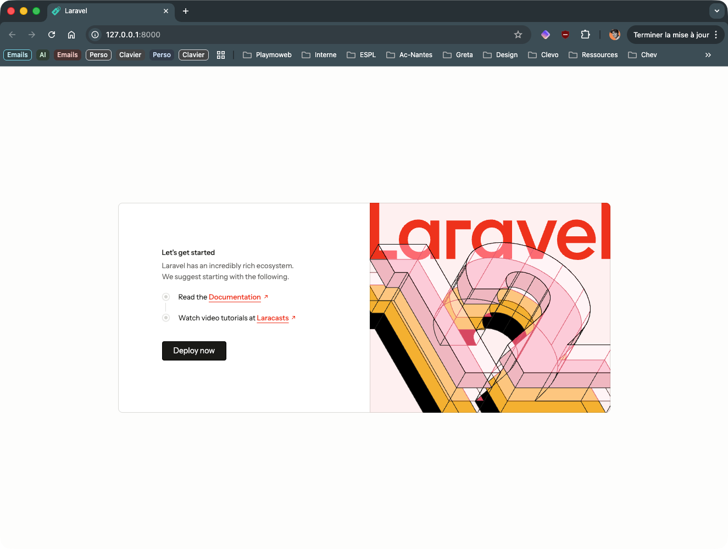Click the grid icon after the tab groups
The image size is (728, 549).
tap(221, 54)
